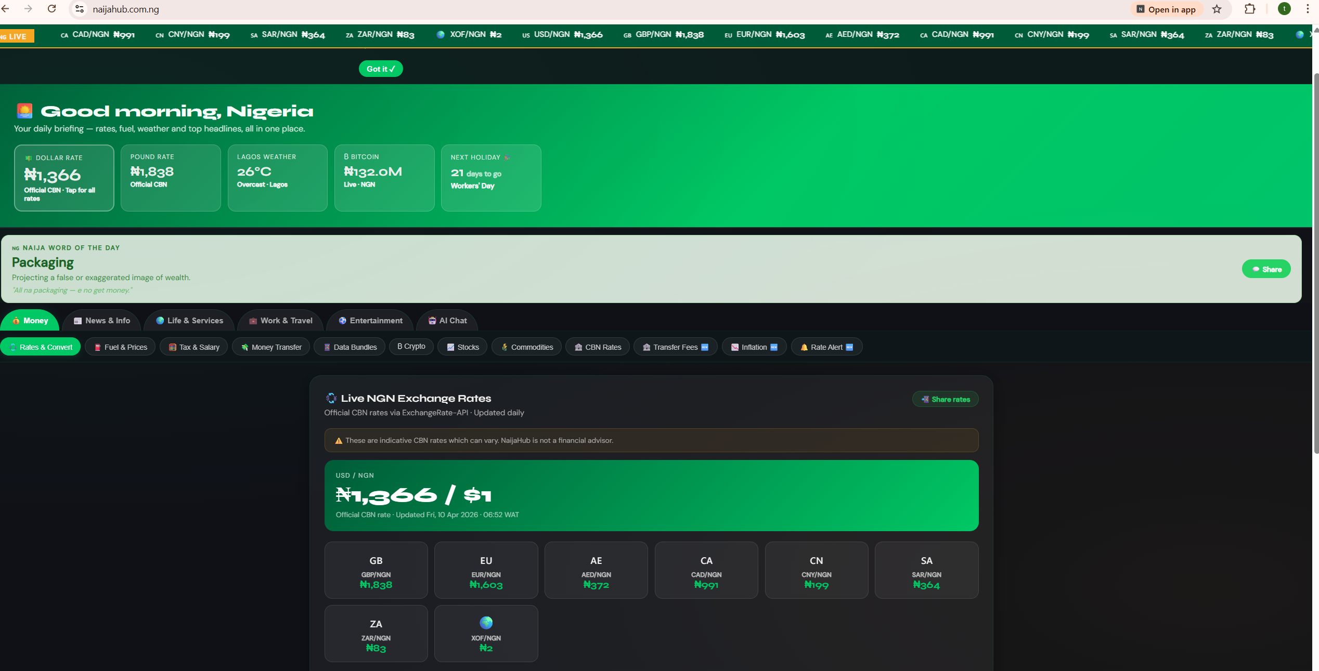Click the Share rates button
Image resolution: width=1319 pixels, height=671 pixels.
pyautogui.click(x=945, y=399)
